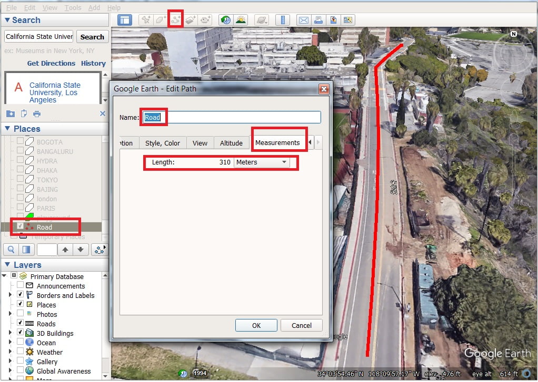
Task: Select the london item in Places
Action: (47, 199)
